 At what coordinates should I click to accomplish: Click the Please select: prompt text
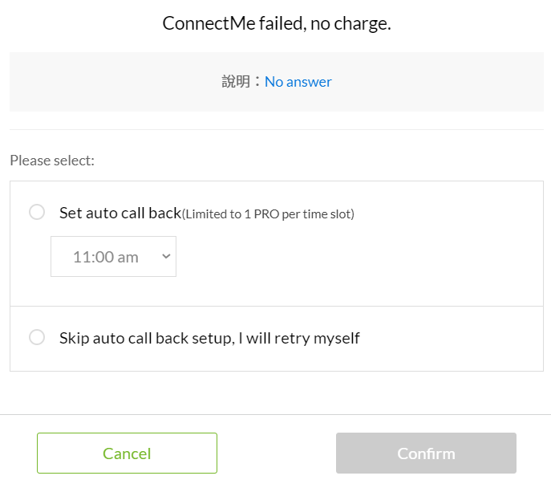click(x=52, y=161)
